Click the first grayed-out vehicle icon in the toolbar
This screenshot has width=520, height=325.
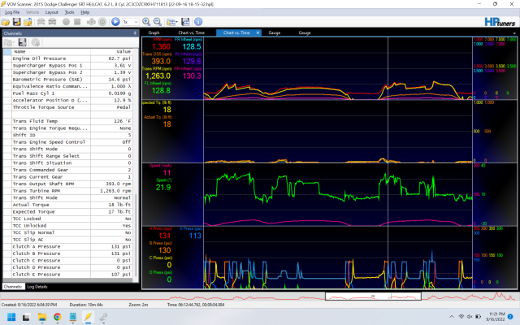(41, 22)
